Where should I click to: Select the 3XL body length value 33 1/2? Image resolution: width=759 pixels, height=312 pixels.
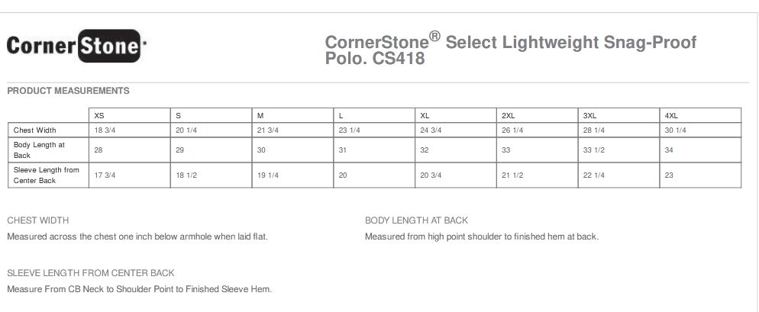(x=594, y=150)
